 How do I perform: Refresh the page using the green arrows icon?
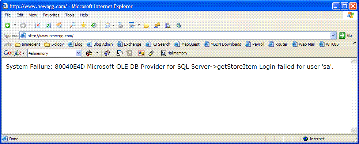(x=48, y=26)
